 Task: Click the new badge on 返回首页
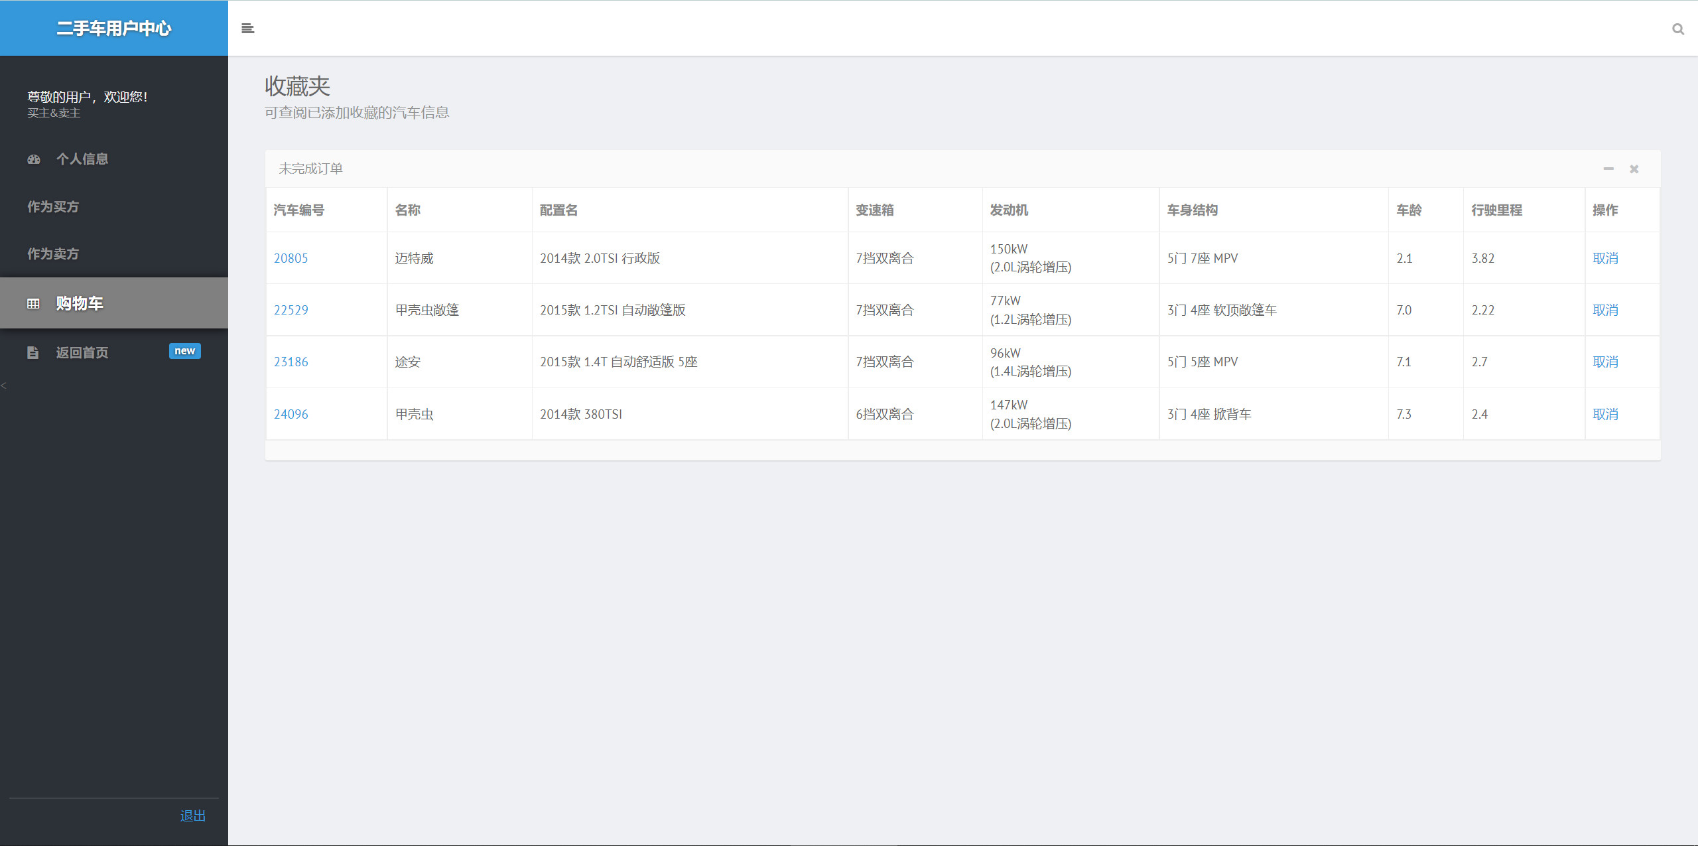pos(185,351)
